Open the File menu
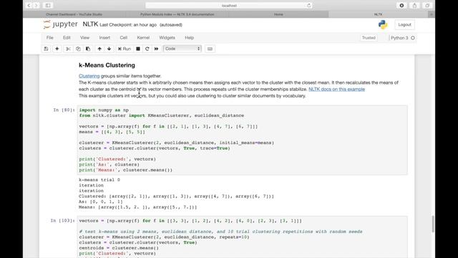The width and height of the screenshot is (458, 258). coord(50,38)
